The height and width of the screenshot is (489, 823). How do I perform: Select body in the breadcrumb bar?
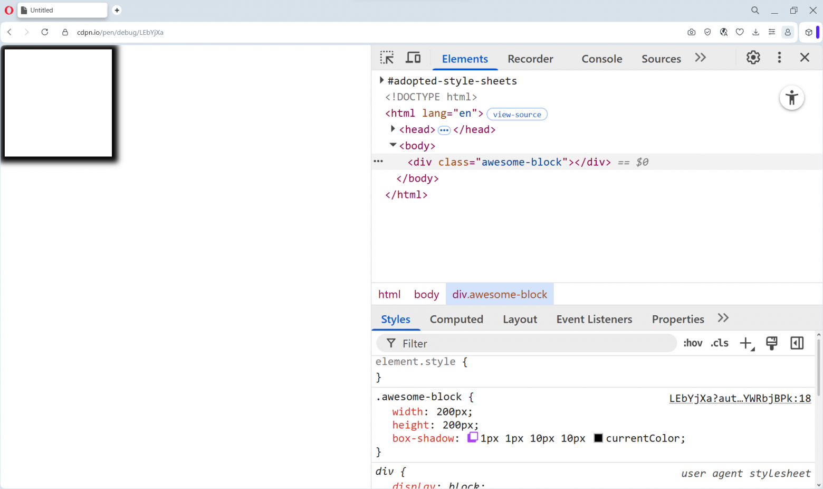point(426,294)
